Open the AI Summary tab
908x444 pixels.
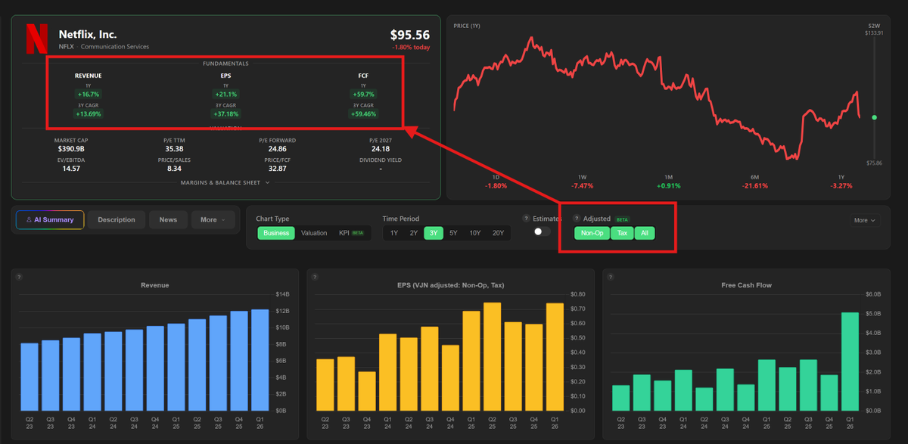click(x=50, y=220)
